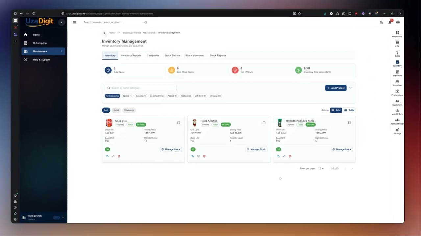Click the Coca-cola attachment paperclip icon
Viewport: 421px width, 236px height.
pos(107,156)
